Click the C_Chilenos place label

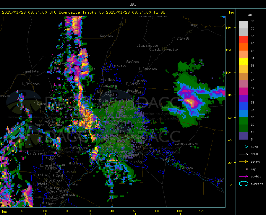tap(31, 84)
